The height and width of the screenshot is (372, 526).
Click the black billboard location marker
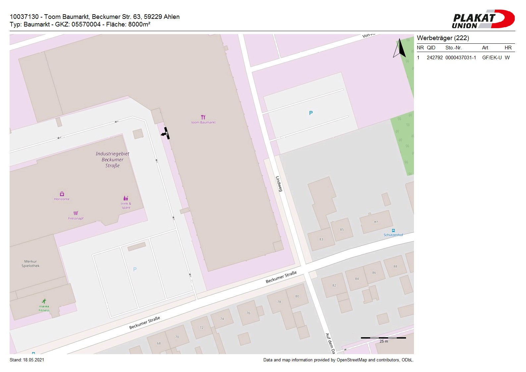tap(166, 133)
